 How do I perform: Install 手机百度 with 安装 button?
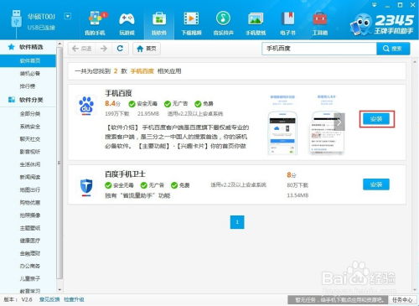[x=376, y=119]
